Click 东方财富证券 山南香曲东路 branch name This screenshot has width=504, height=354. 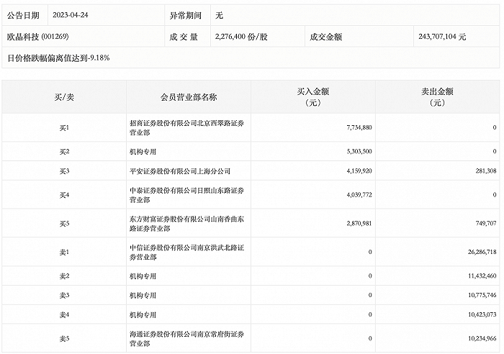pos(186,224)
